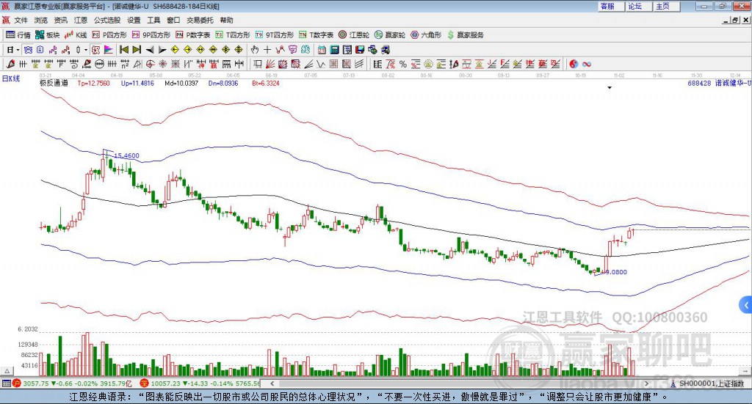Screen dimensions: 752x404
Task: Click the 论坛 forum button
Action: pyautogui.click(x=640, y=6)
